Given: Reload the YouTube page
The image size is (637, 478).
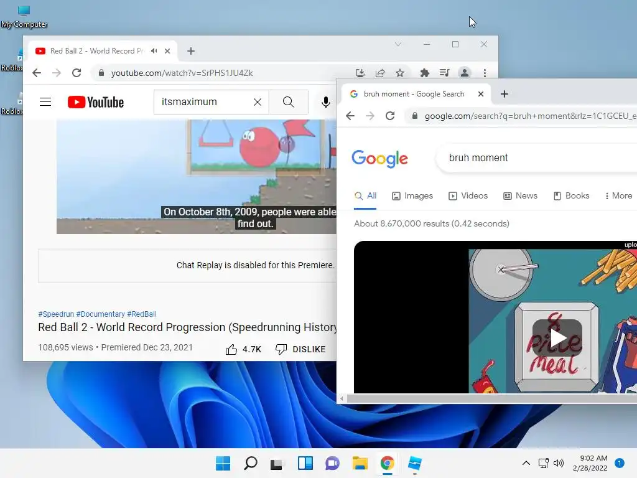Looking at the screenshot, I should (77, 73).
